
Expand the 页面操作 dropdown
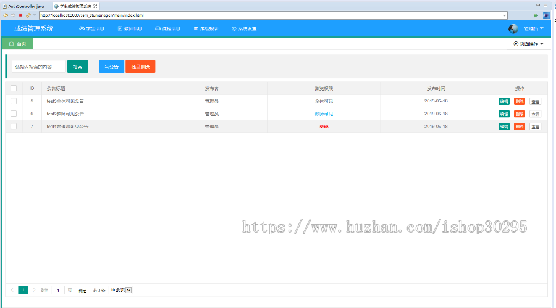[528, 44]
